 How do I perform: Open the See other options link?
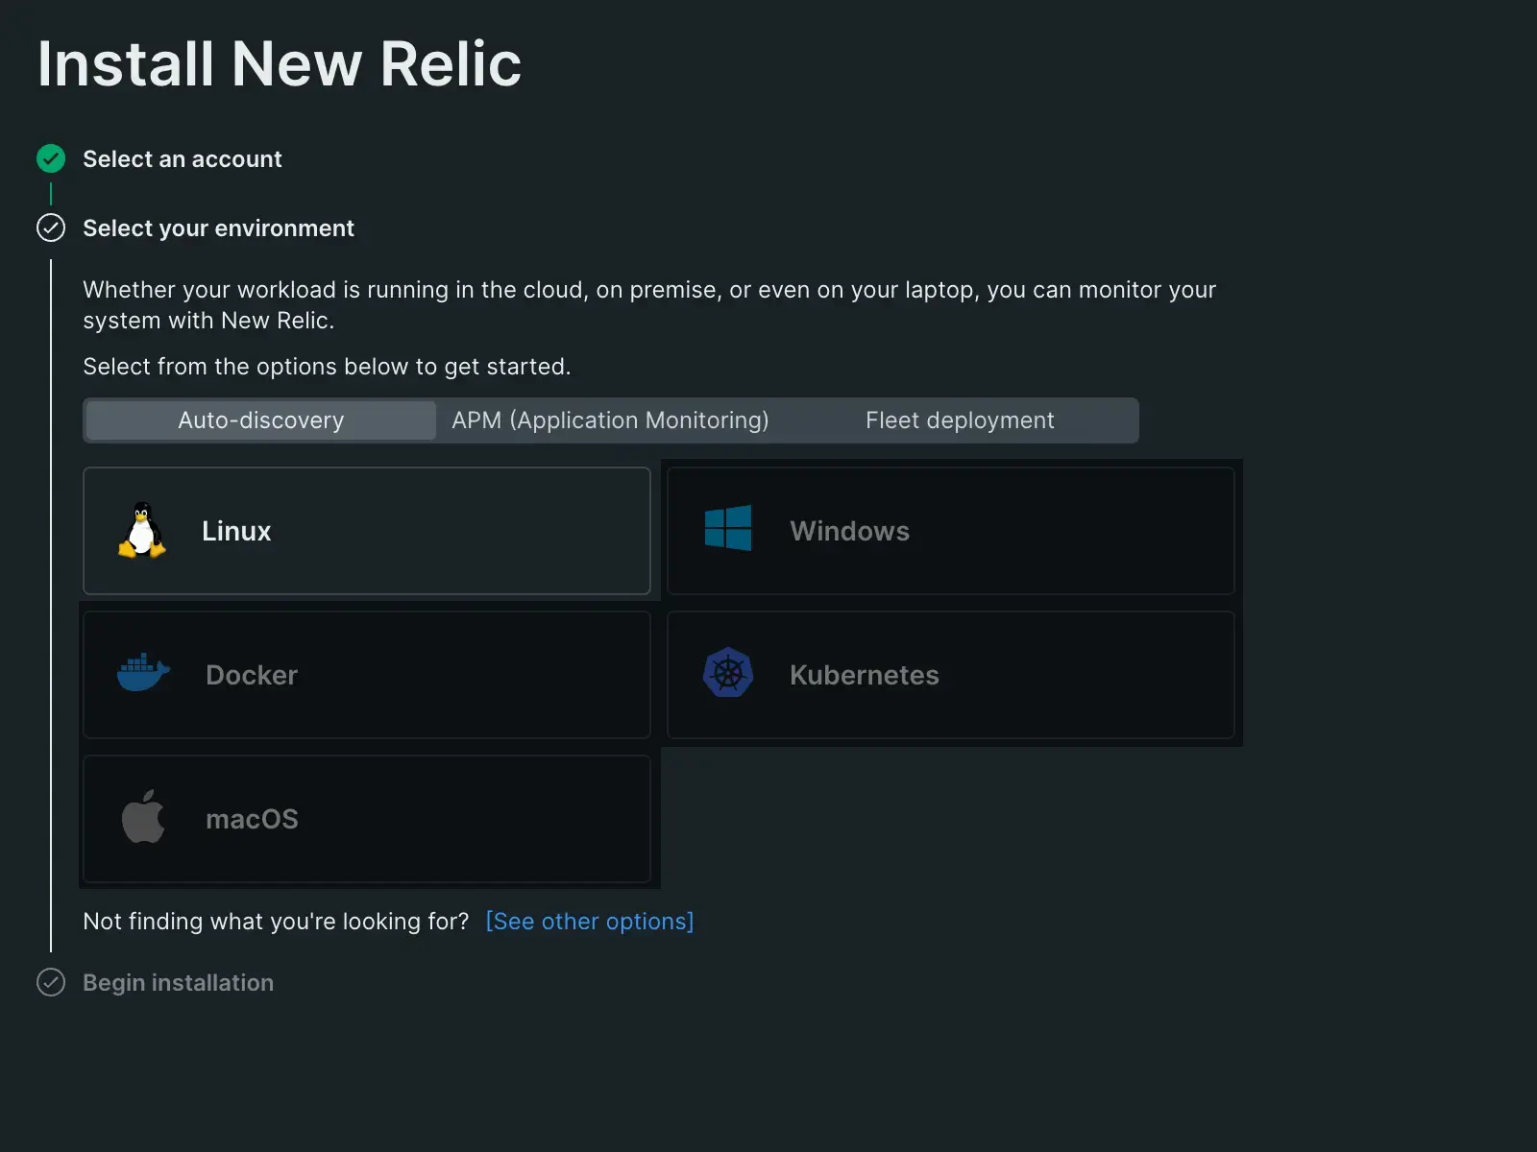point(589,922)
